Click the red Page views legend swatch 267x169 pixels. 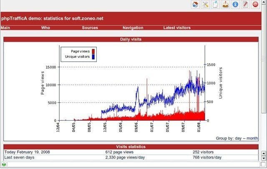[x=93, y=51]
